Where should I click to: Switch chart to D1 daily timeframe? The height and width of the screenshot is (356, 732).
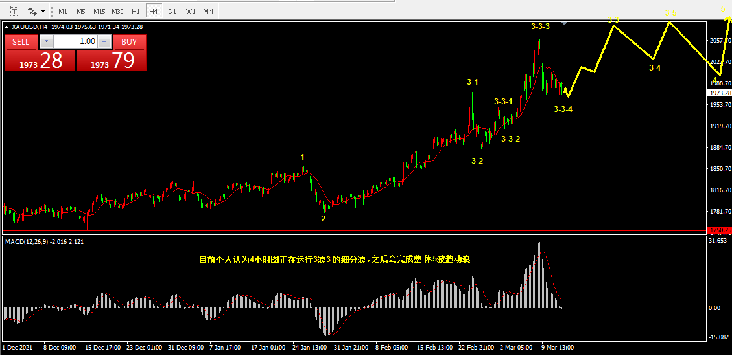(172, 11)
